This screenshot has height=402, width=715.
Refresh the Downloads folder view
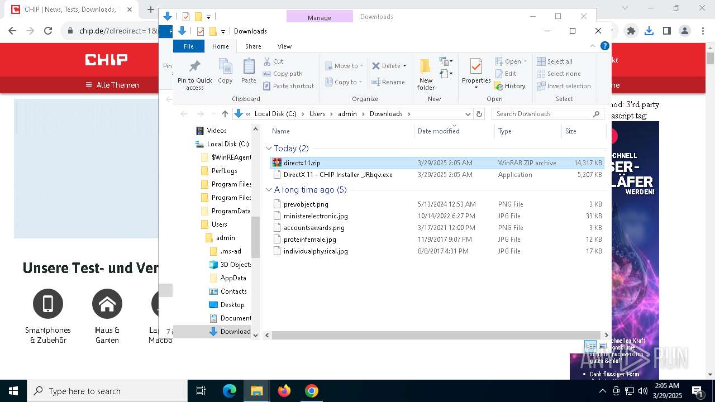[479, 114]
